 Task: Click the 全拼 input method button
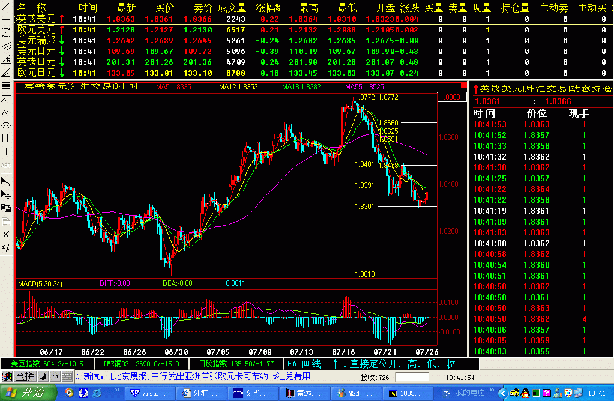point(25,377)
